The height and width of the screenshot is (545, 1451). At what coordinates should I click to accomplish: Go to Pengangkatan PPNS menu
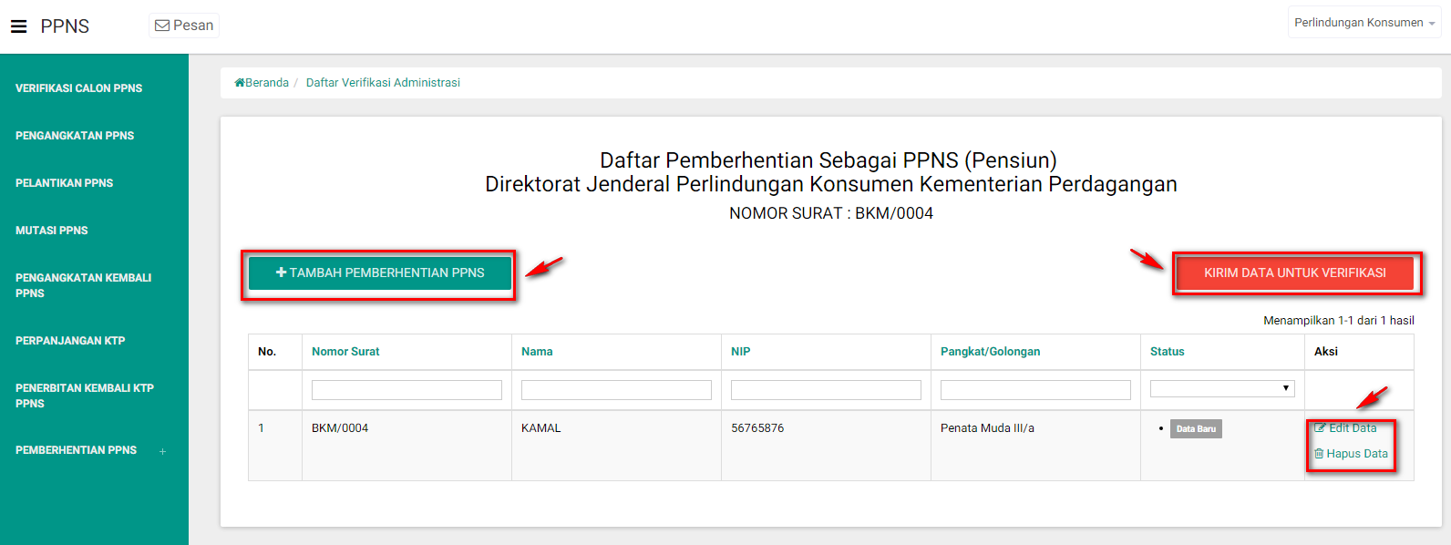[75, 136]
